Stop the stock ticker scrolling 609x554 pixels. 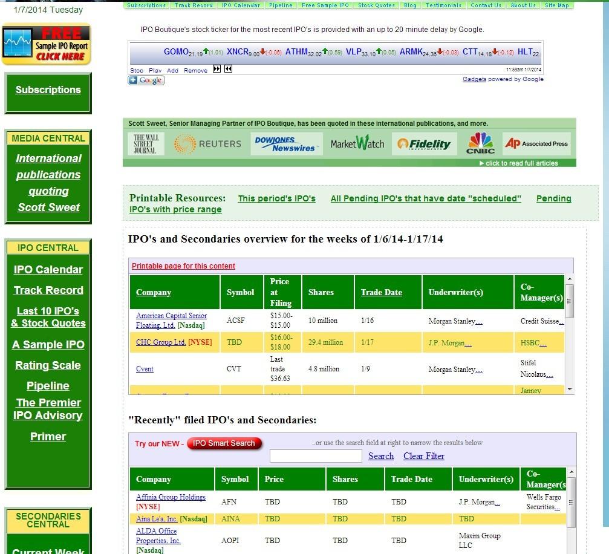(x=136, y=70)
